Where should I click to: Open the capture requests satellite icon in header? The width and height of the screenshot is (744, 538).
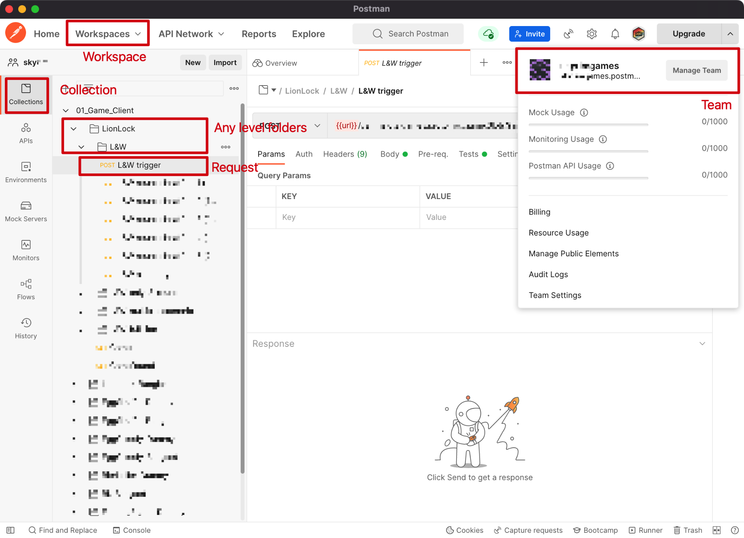click(x=568, y=34)
